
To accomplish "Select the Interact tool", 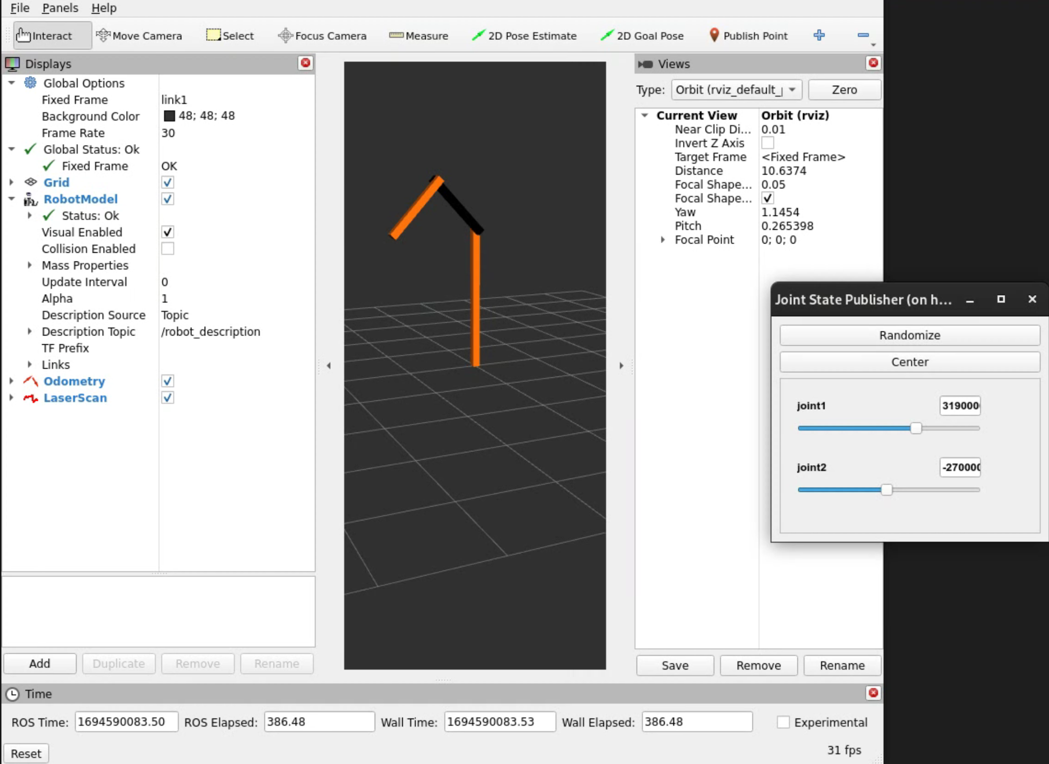I will click(52, 36).
